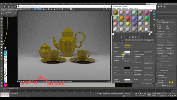Screen dimensions: 177x100
Task: Toggle the Preserve UVs checkbox
Action: [158, 32]
